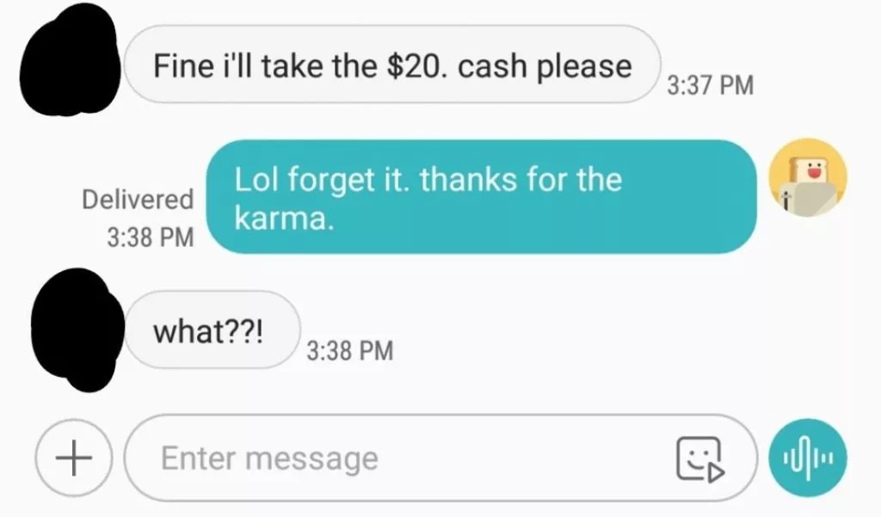Click 'thanks for the' text in teal bubble
881x517 pixels.
(x=521, y=180)
